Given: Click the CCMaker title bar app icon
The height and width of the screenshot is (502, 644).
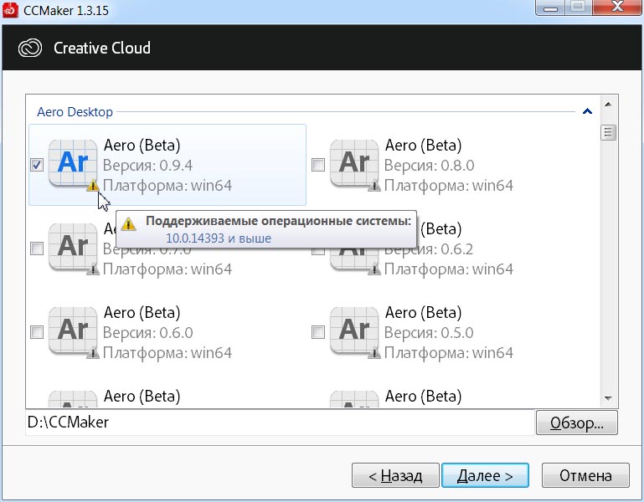Looking at the screenshot, I should (10, 10).
